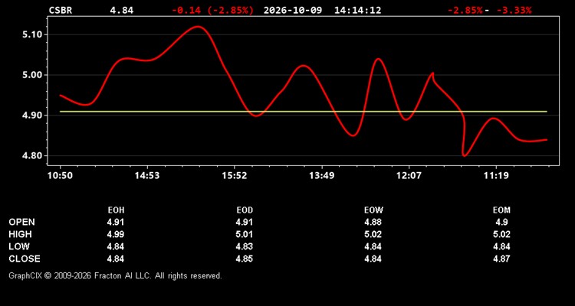Image resolution: width=575 pixels, height=306 pixels.
Task: Click the date 2026-10-09
Action: click(x=293, y=10)
